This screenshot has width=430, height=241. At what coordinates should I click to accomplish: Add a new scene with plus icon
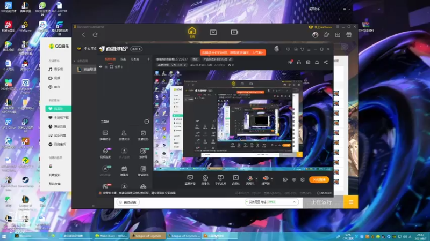click(149, 59)
